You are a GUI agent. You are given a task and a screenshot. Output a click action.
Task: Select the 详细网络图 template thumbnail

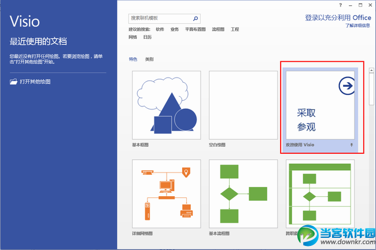[x=167, y=194]
